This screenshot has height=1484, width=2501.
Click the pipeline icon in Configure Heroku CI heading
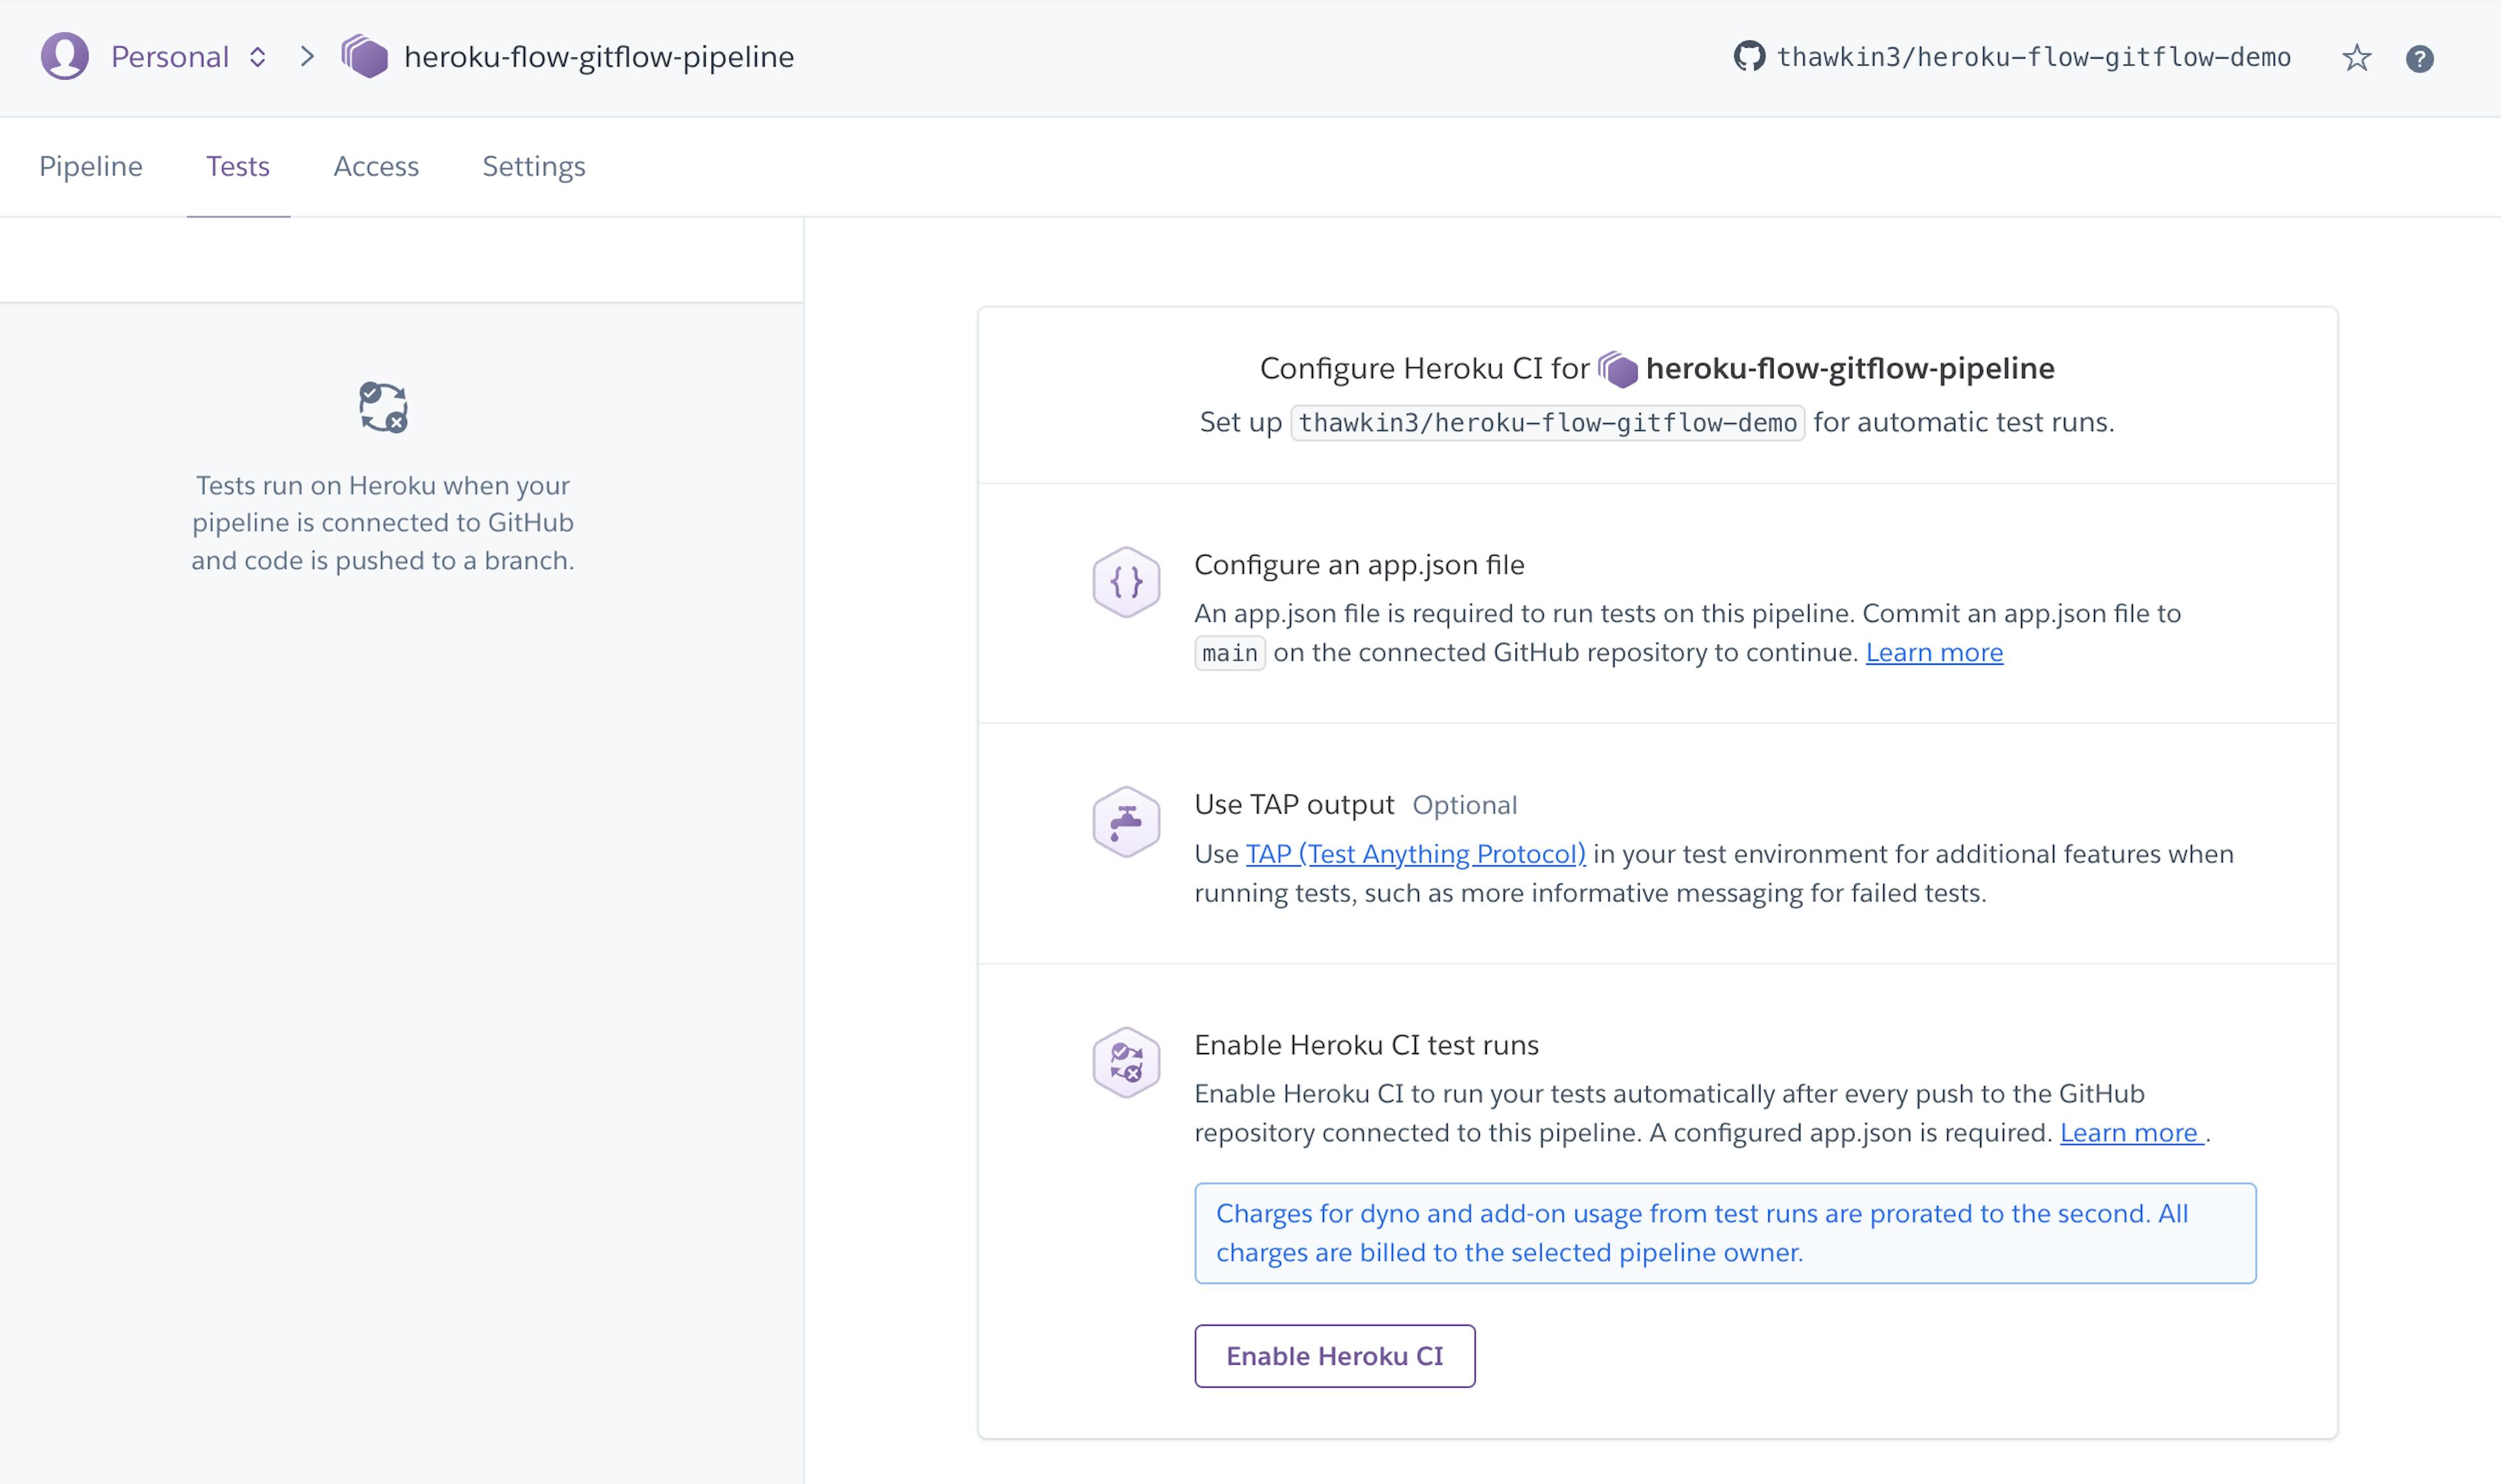[x=1617, y=369]
